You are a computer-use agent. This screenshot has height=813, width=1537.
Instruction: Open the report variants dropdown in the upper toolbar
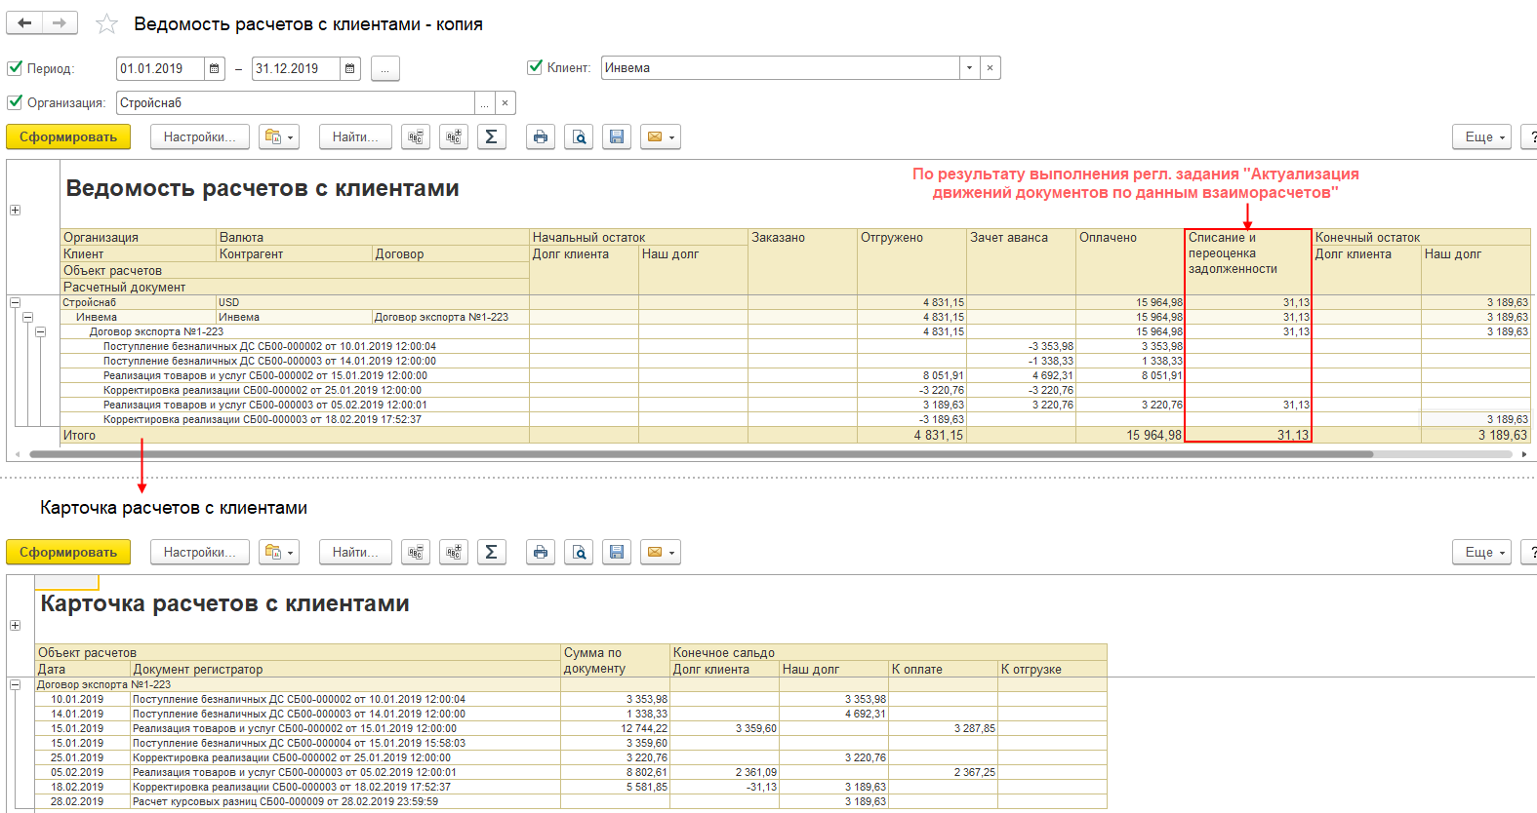coord(279,137)
